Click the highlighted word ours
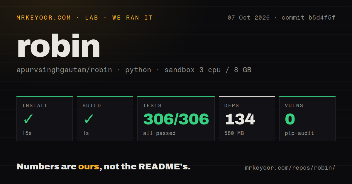This screenshot has height=184, width=352. (x=89, y=167)
